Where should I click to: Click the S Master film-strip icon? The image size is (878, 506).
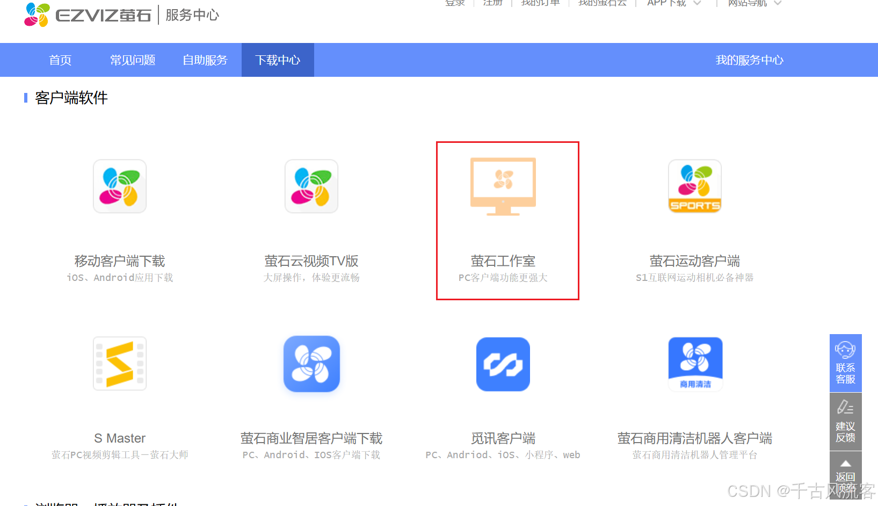pyautogui.click(x=120, y=364)
